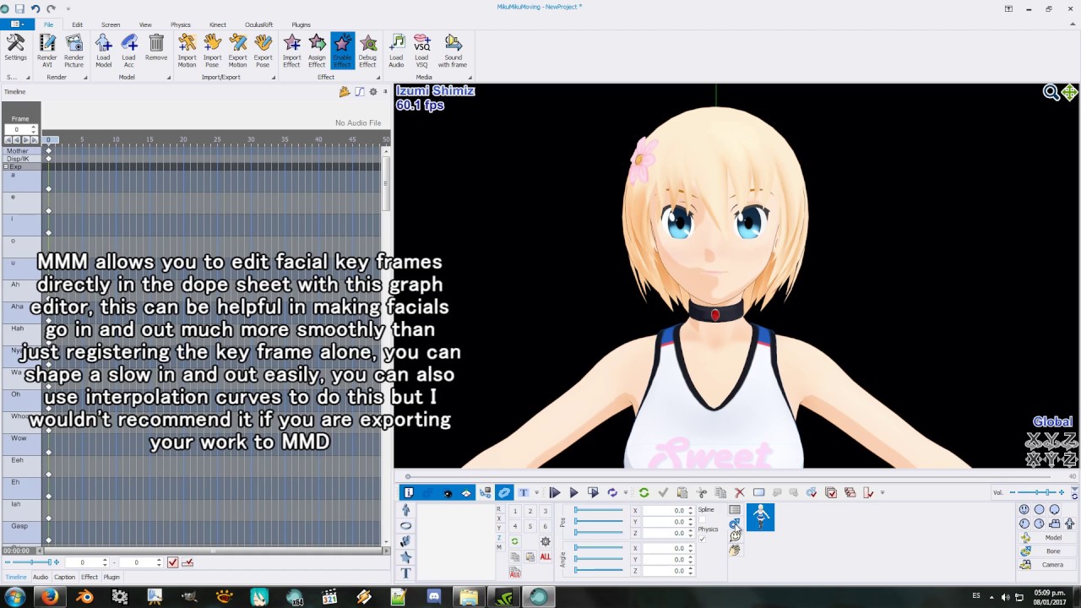
Task: Expand the Render group dialog launcher
Action: pyautogui.click(x=85, y=78)
